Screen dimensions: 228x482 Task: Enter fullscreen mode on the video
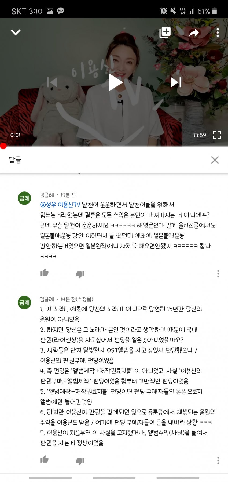tap(217, 135)
